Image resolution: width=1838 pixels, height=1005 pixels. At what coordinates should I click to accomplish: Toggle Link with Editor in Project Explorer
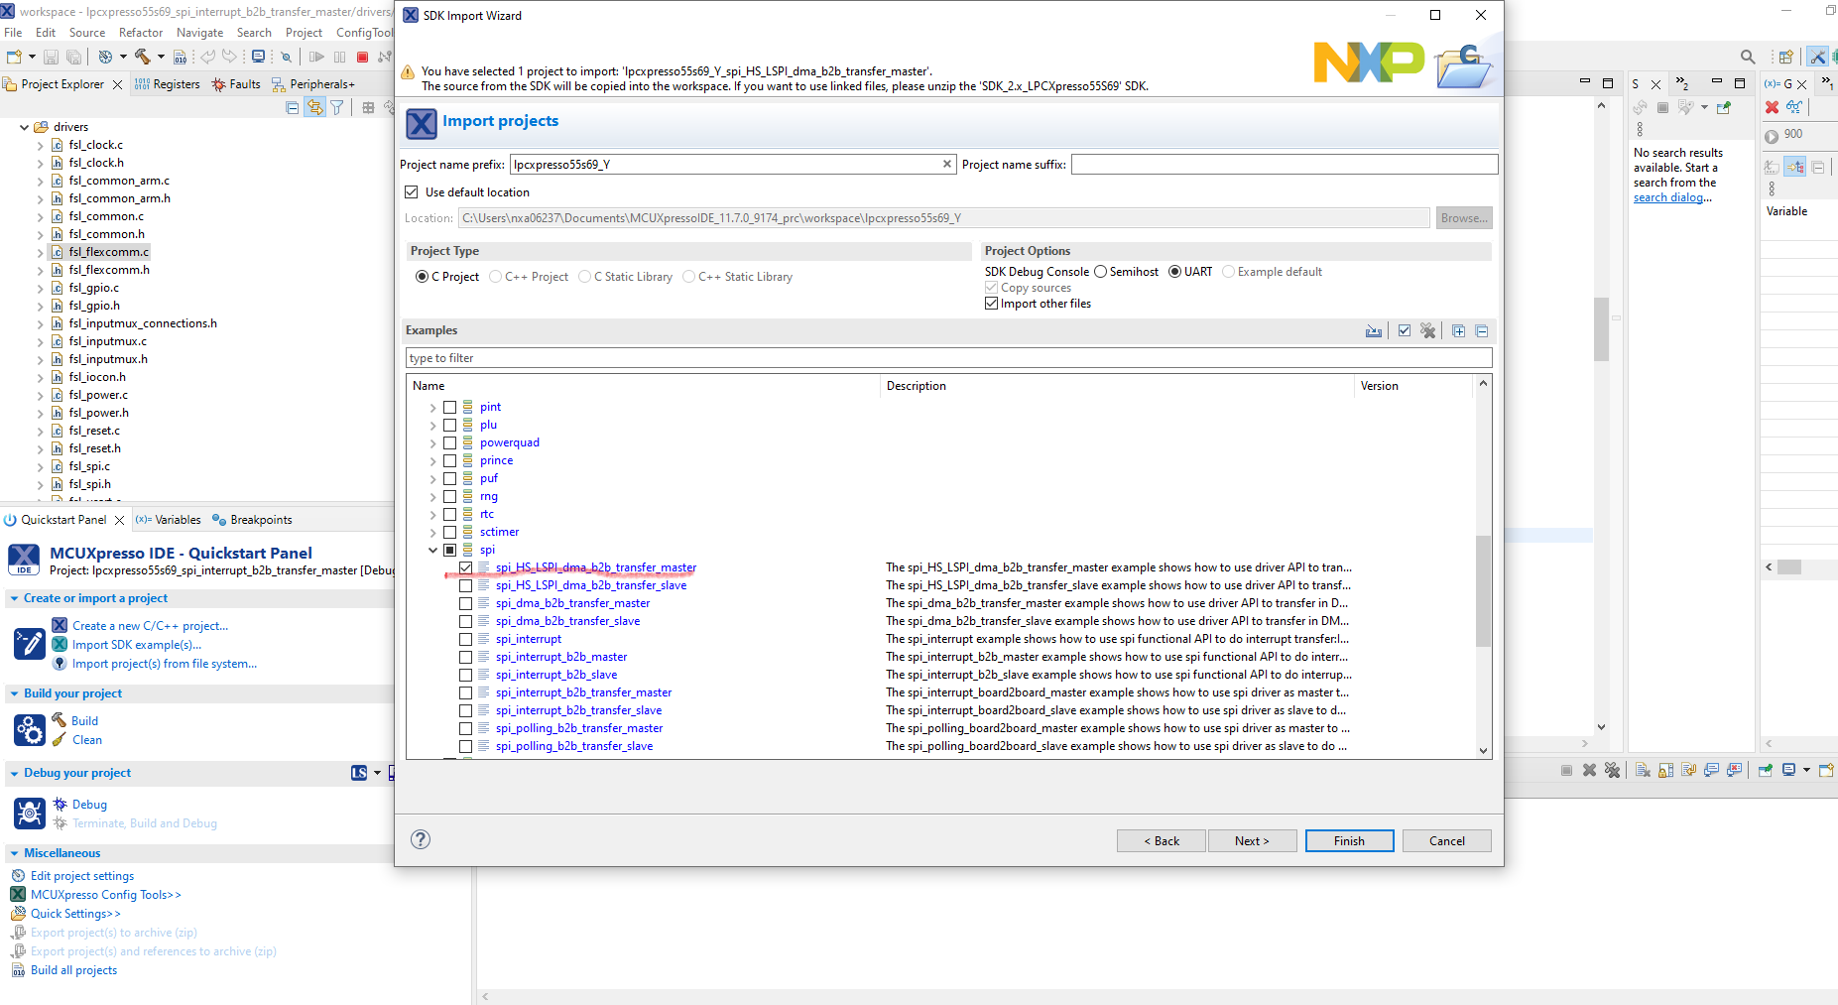[x=315, y=107]
